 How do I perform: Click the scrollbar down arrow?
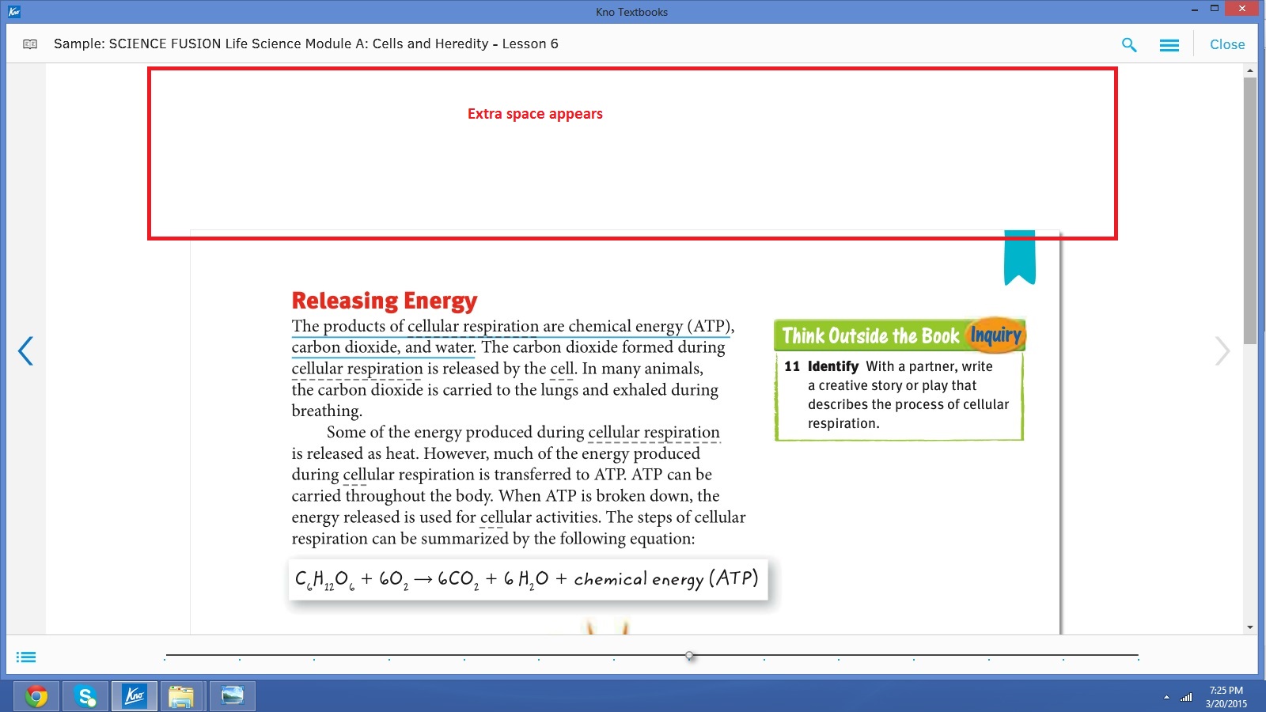pyautogui.click(x=1250, y=627)
